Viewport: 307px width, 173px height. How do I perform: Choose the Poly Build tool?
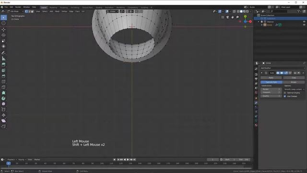(x=3, y=93)
